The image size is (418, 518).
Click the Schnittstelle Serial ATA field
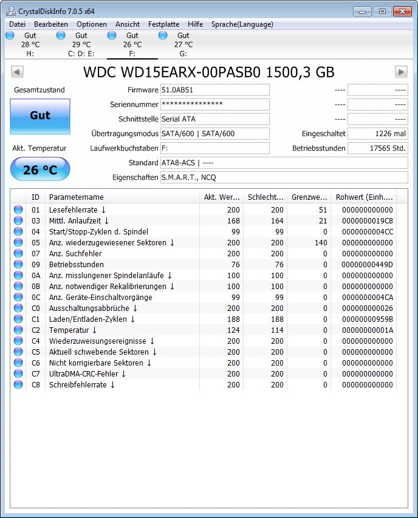click(x=215, y=119)
